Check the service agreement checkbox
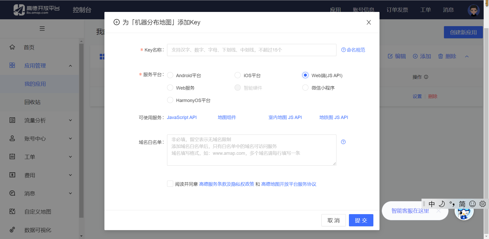This screenshot has width=489, height=239. 170,183
